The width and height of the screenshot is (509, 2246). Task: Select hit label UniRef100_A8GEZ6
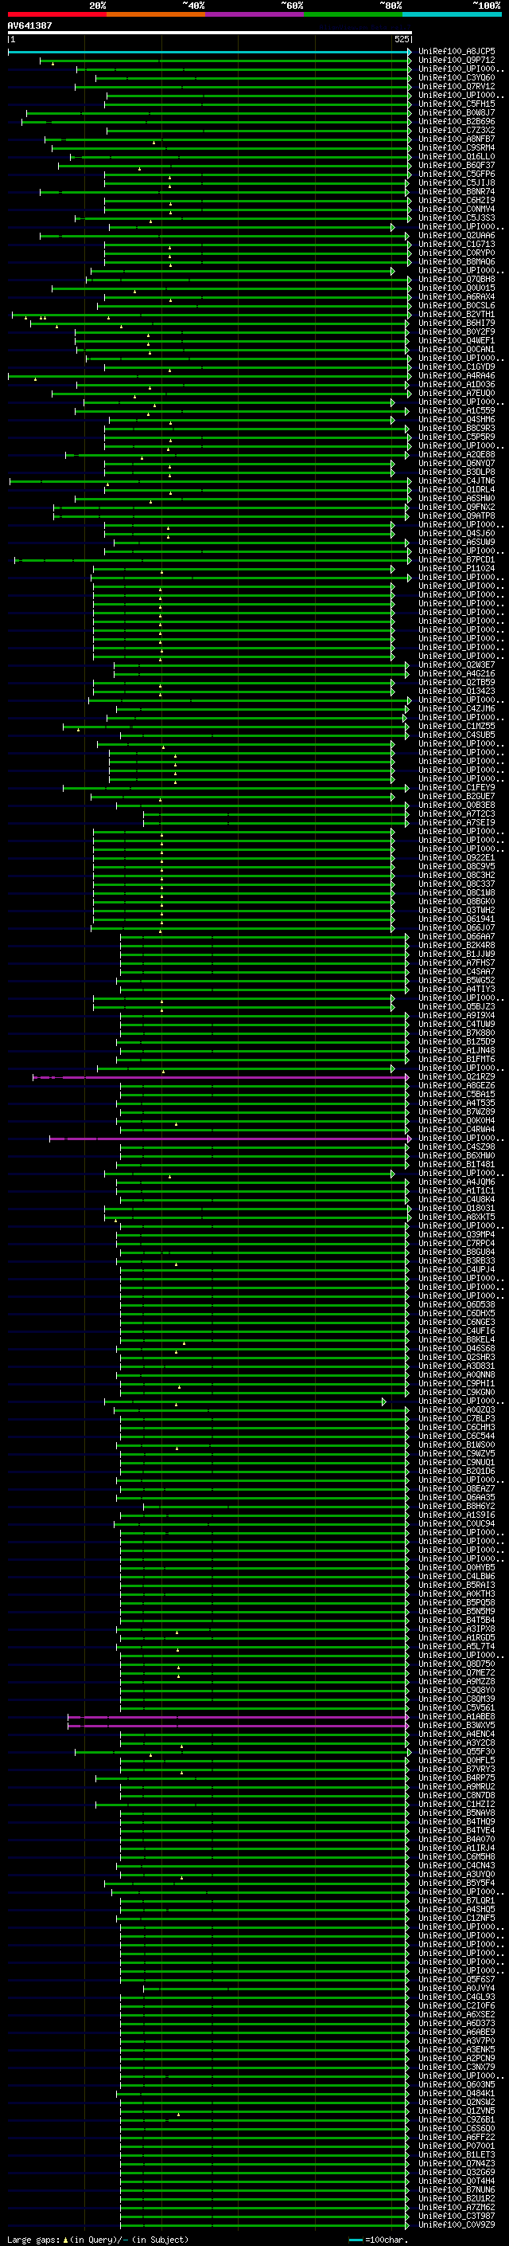click(457, 1085)
